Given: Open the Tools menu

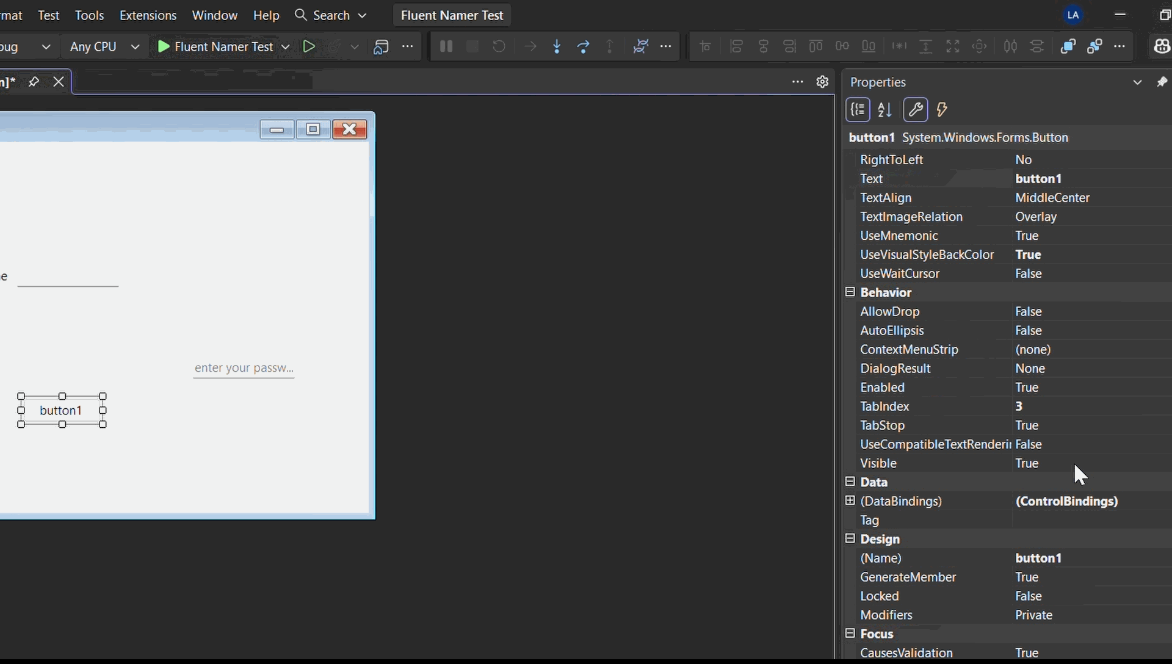Looking at the screenshot, I should [x=89, y=15].
